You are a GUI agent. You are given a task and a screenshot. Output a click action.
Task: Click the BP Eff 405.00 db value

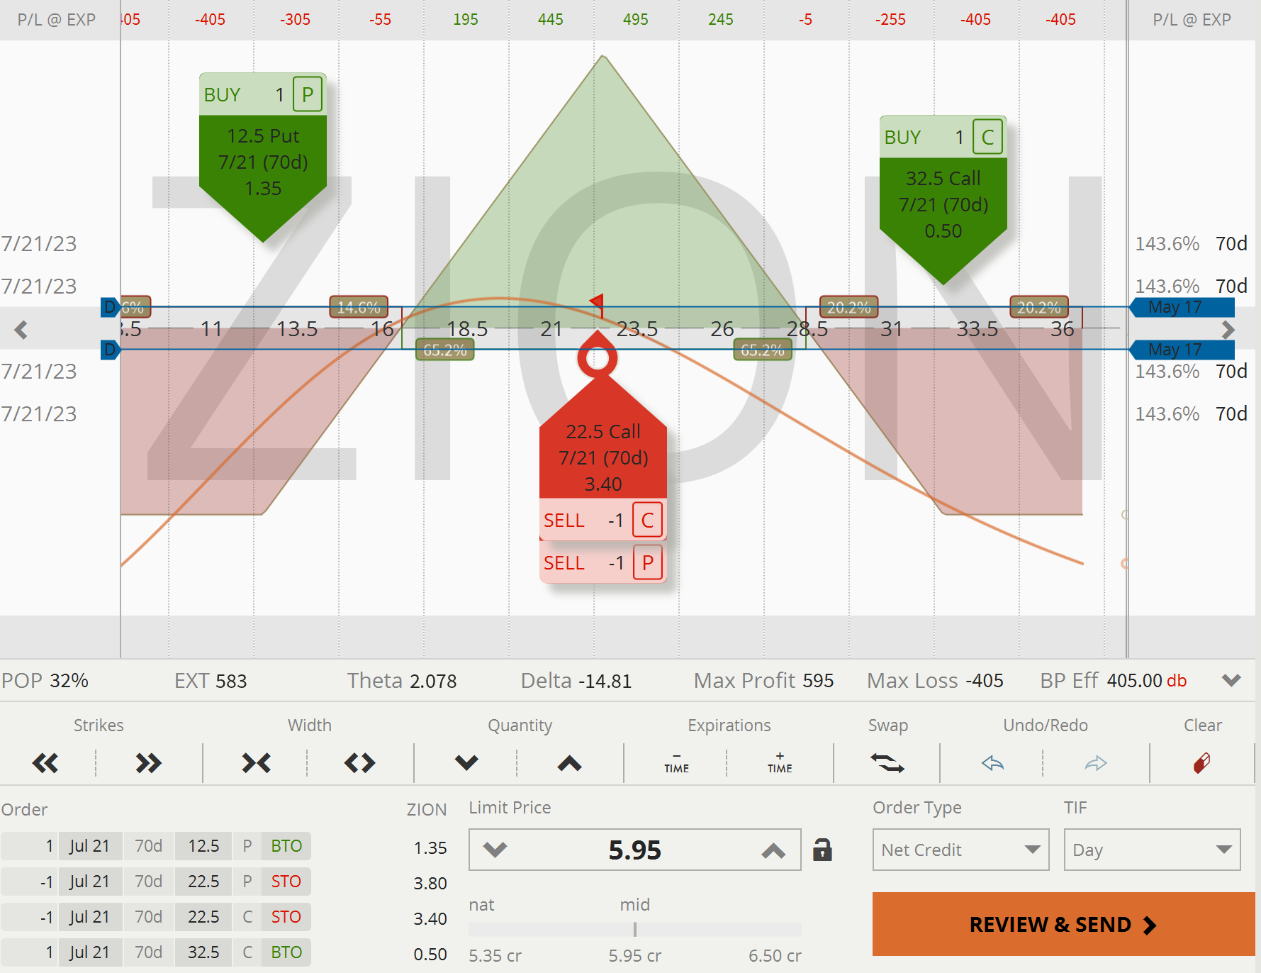point(1147,681)
